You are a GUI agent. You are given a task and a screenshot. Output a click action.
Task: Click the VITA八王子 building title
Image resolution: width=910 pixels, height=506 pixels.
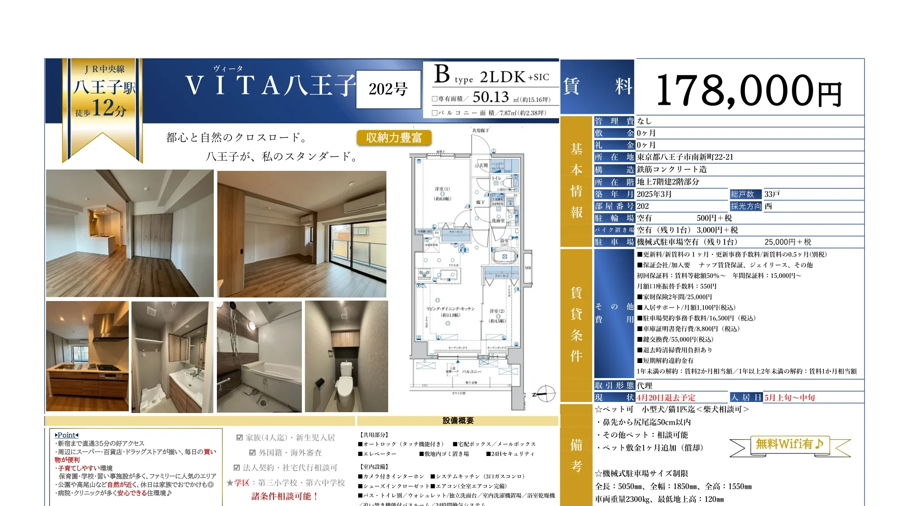270,85
